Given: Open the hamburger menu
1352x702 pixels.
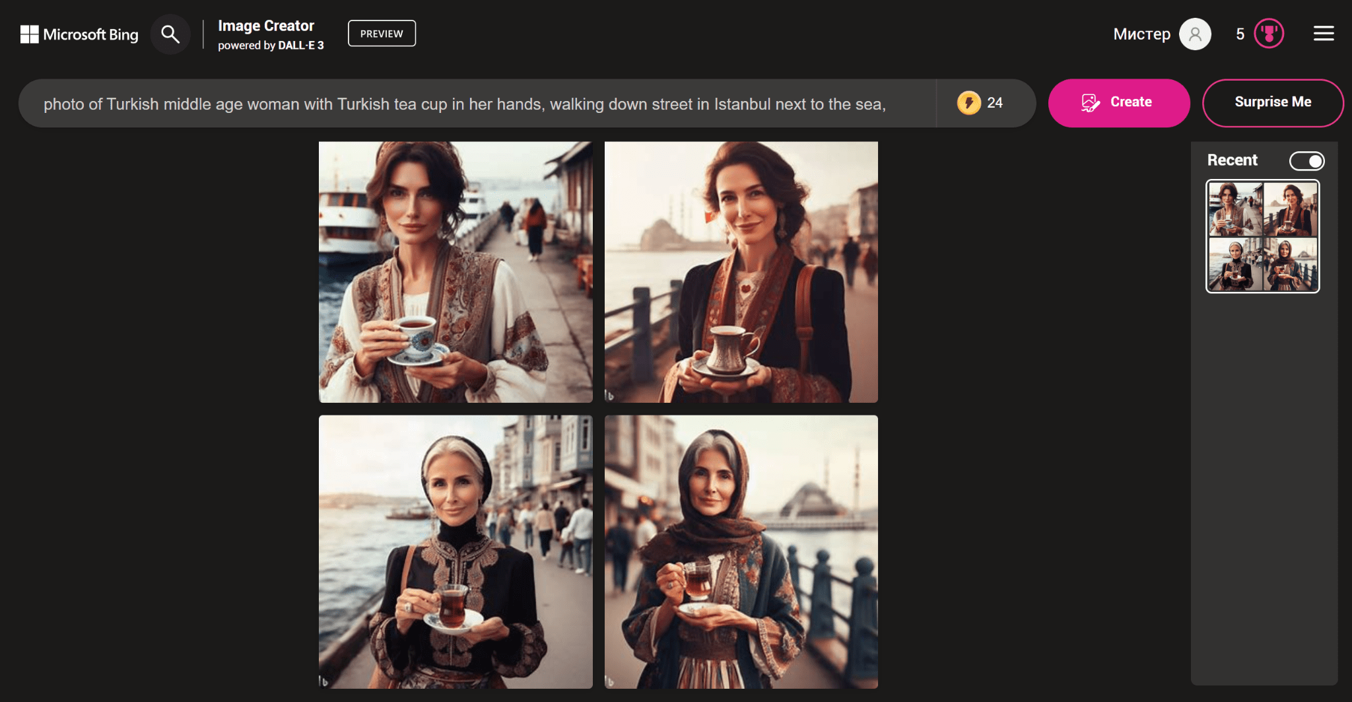Looking at the screenshot, I should pyautogui.click(x=1323, y=34).
